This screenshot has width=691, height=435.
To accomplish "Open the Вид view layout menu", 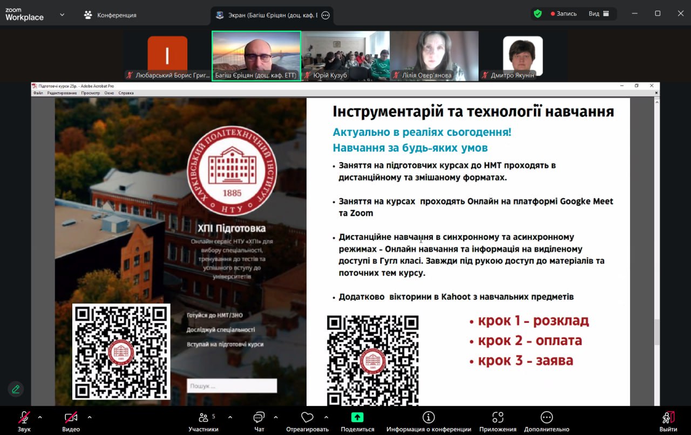I will (x=599, y=13).
